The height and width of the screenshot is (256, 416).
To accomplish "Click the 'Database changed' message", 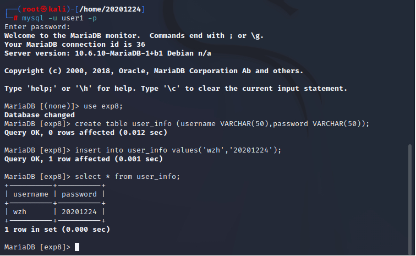I will (39, 115).
